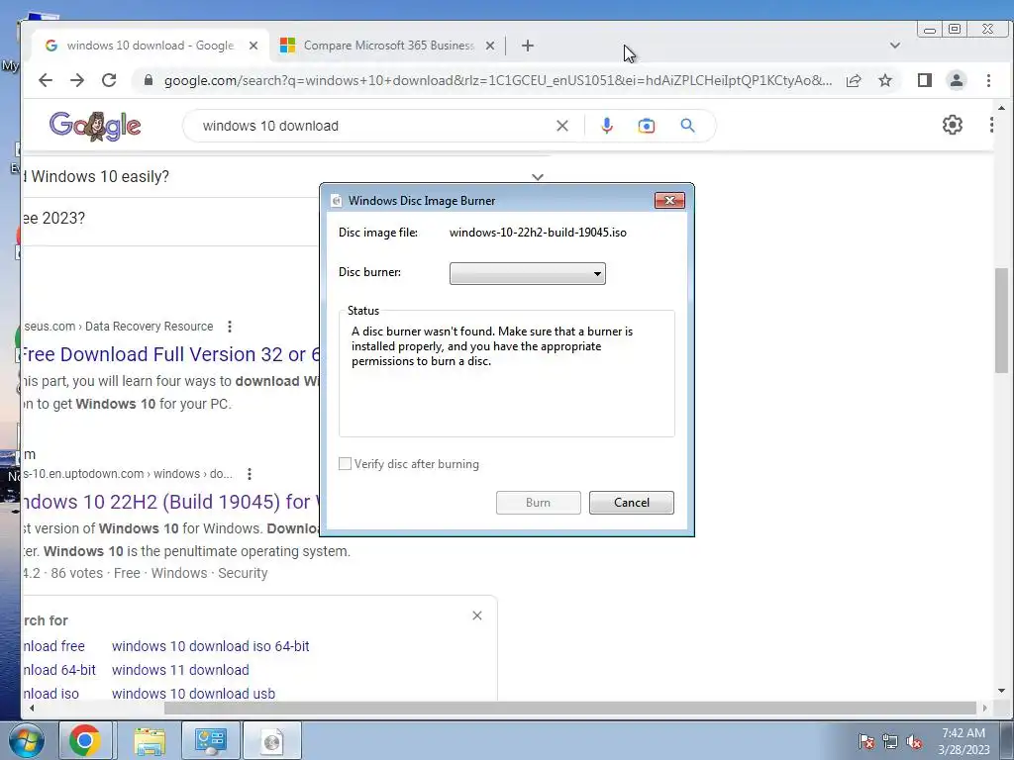Click 'windows 10 download usb' suggestion

pos(193,694)
